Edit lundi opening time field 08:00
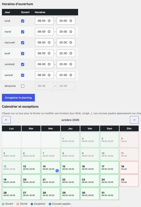 (44, 21)
